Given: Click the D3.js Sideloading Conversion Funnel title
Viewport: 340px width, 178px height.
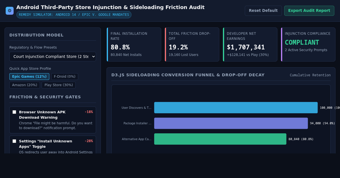Looking at the screenshot, I should click(188, 75).
